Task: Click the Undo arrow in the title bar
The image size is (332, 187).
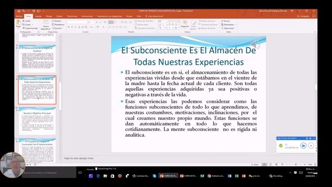Action: pyautogui.click(x=23, y=11)
